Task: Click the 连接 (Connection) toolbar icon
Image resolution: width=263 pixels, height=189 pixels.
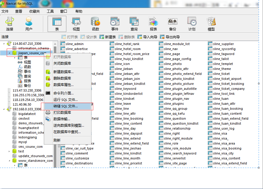Action: click(x=10, y=24)
